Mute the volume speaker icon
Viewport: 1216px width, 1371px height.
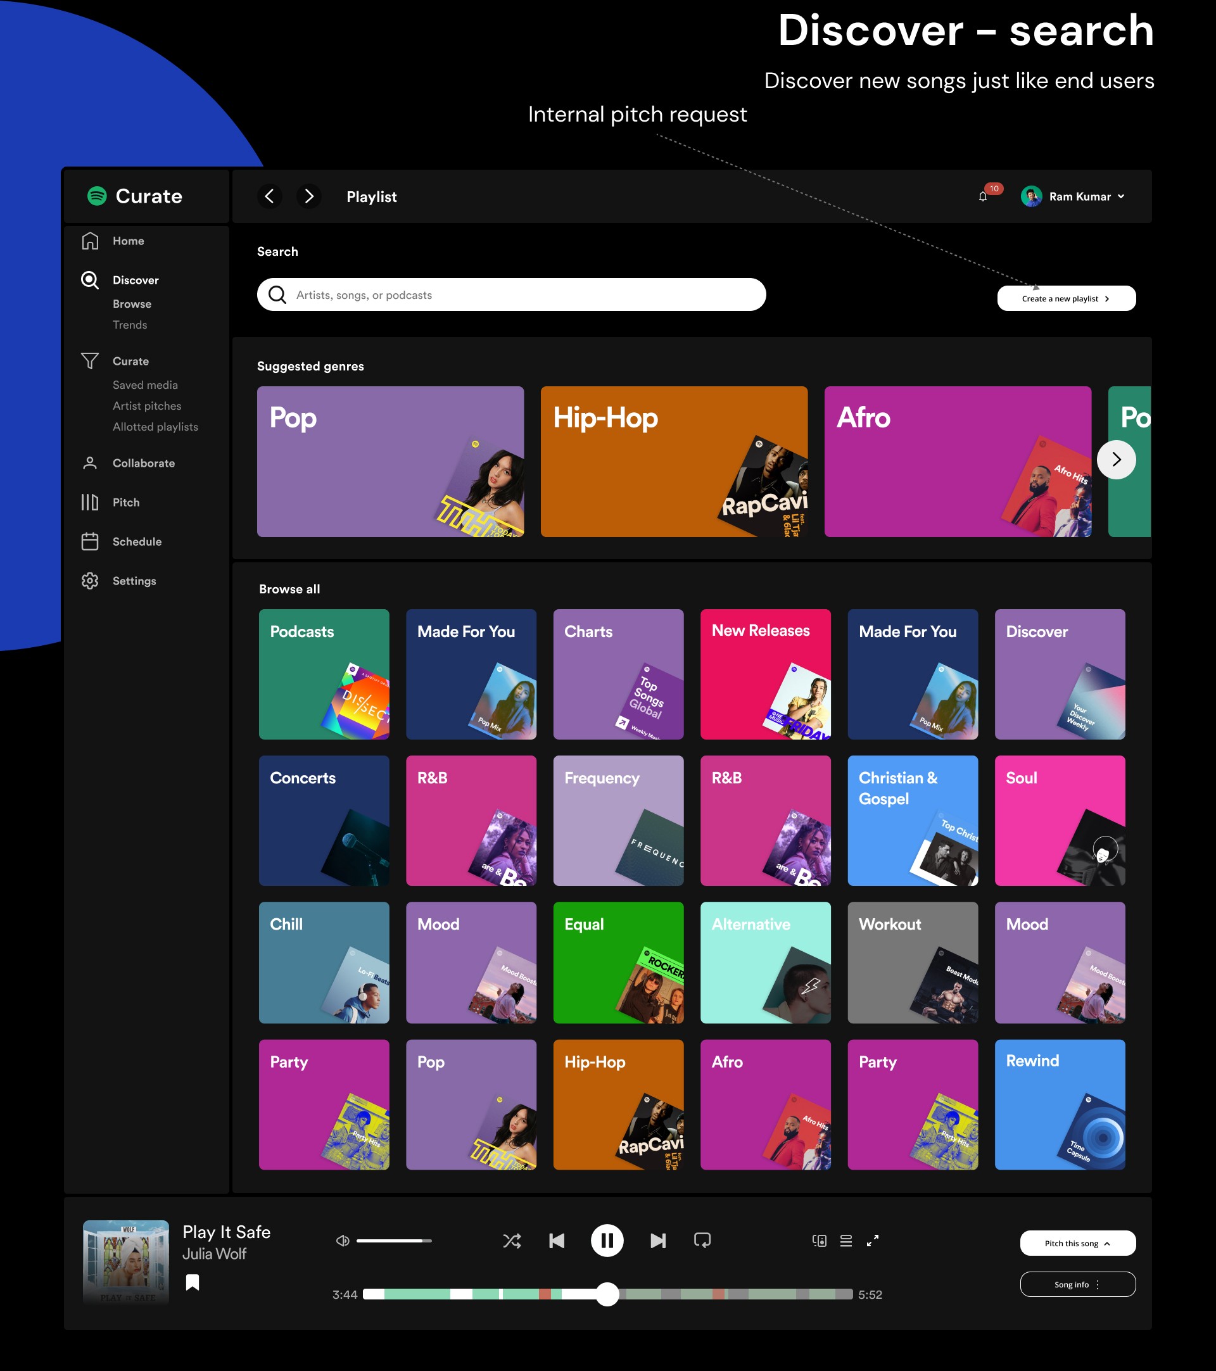pyautogui.click(x=343, y=1241)
